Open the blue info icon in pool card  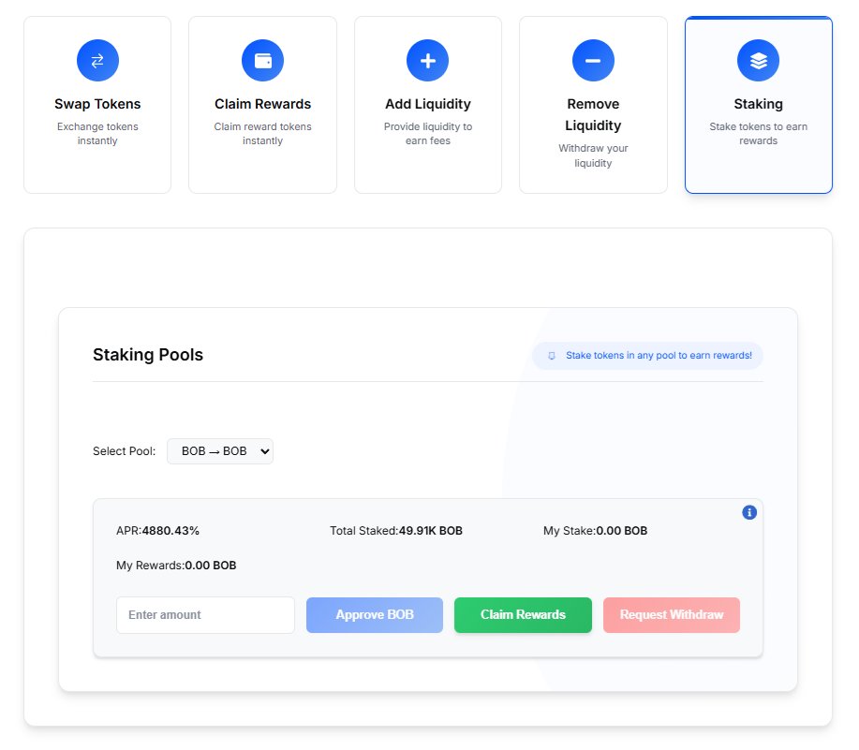point(749,512)
